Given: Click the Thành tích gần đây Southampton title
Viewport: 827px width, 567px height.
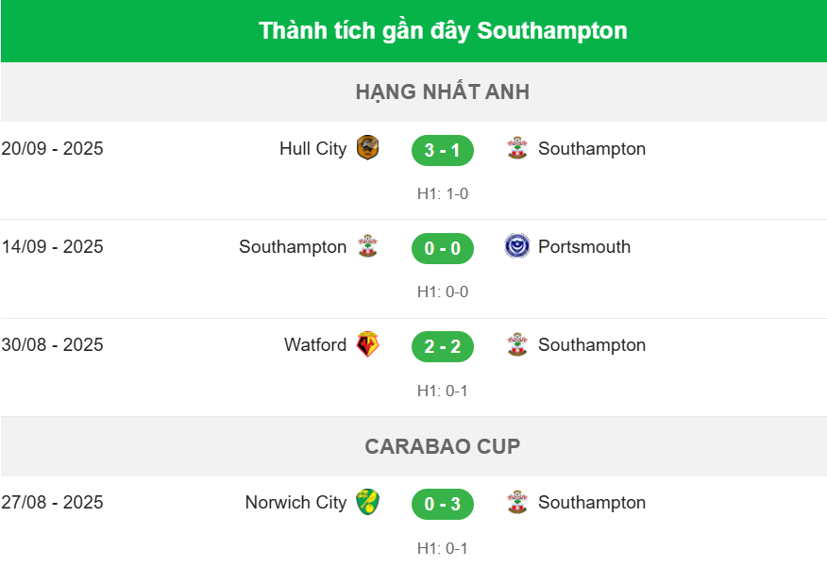Looking at the screenshot, I should [442, 31].
